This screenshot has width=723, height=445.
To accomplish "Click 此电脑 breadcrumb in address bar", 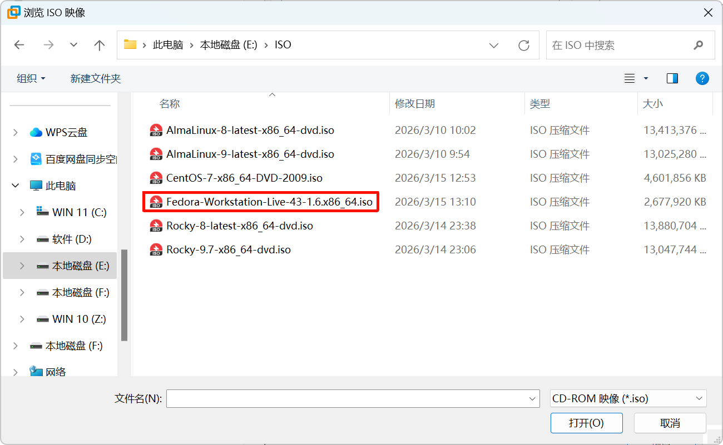I will (168, 45).
